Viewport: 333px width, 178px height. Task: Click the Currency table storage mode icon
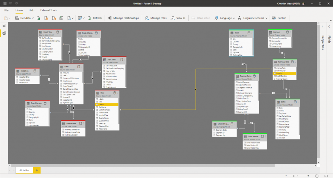(x=287, y=32)
